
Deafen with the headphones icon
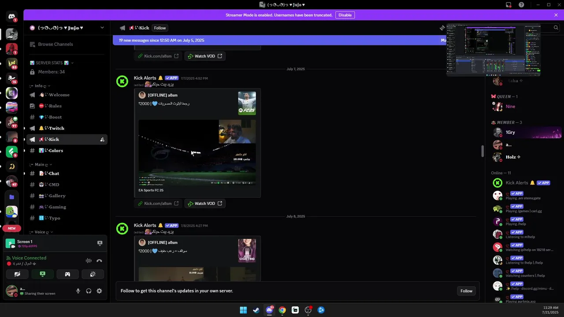click(89, 291)
